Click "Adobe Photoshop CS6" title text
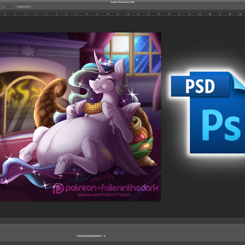 [x=122, y=2]
